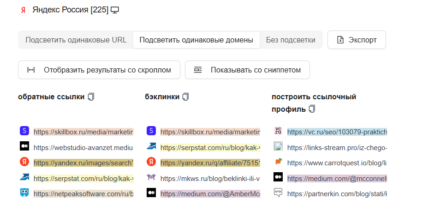This screenshot has width=440, height=199.
Task: Select 'Подсветить одинаковые домены' mode
Action: (196, 40)
